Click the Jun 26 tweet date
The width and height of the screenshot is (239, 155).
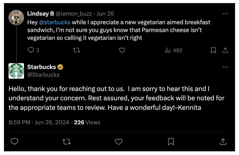pos(105,14)
